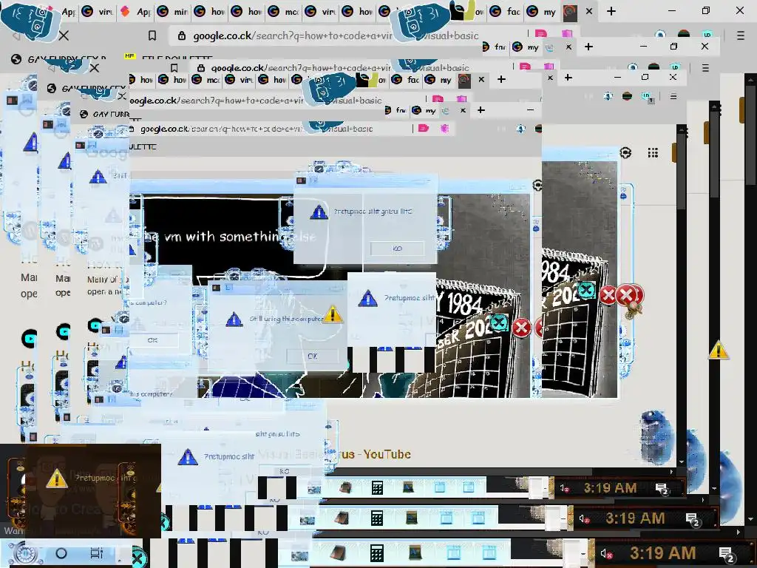Open the hamburger menu of the second browser window
This screenshot has width=757, height=568.
705,67
